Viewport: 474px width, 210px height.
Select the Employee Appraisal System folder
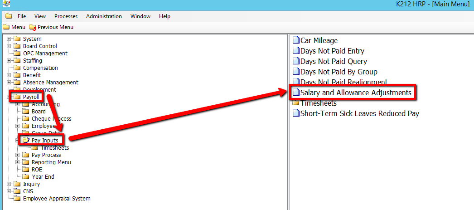click(57, 199)
